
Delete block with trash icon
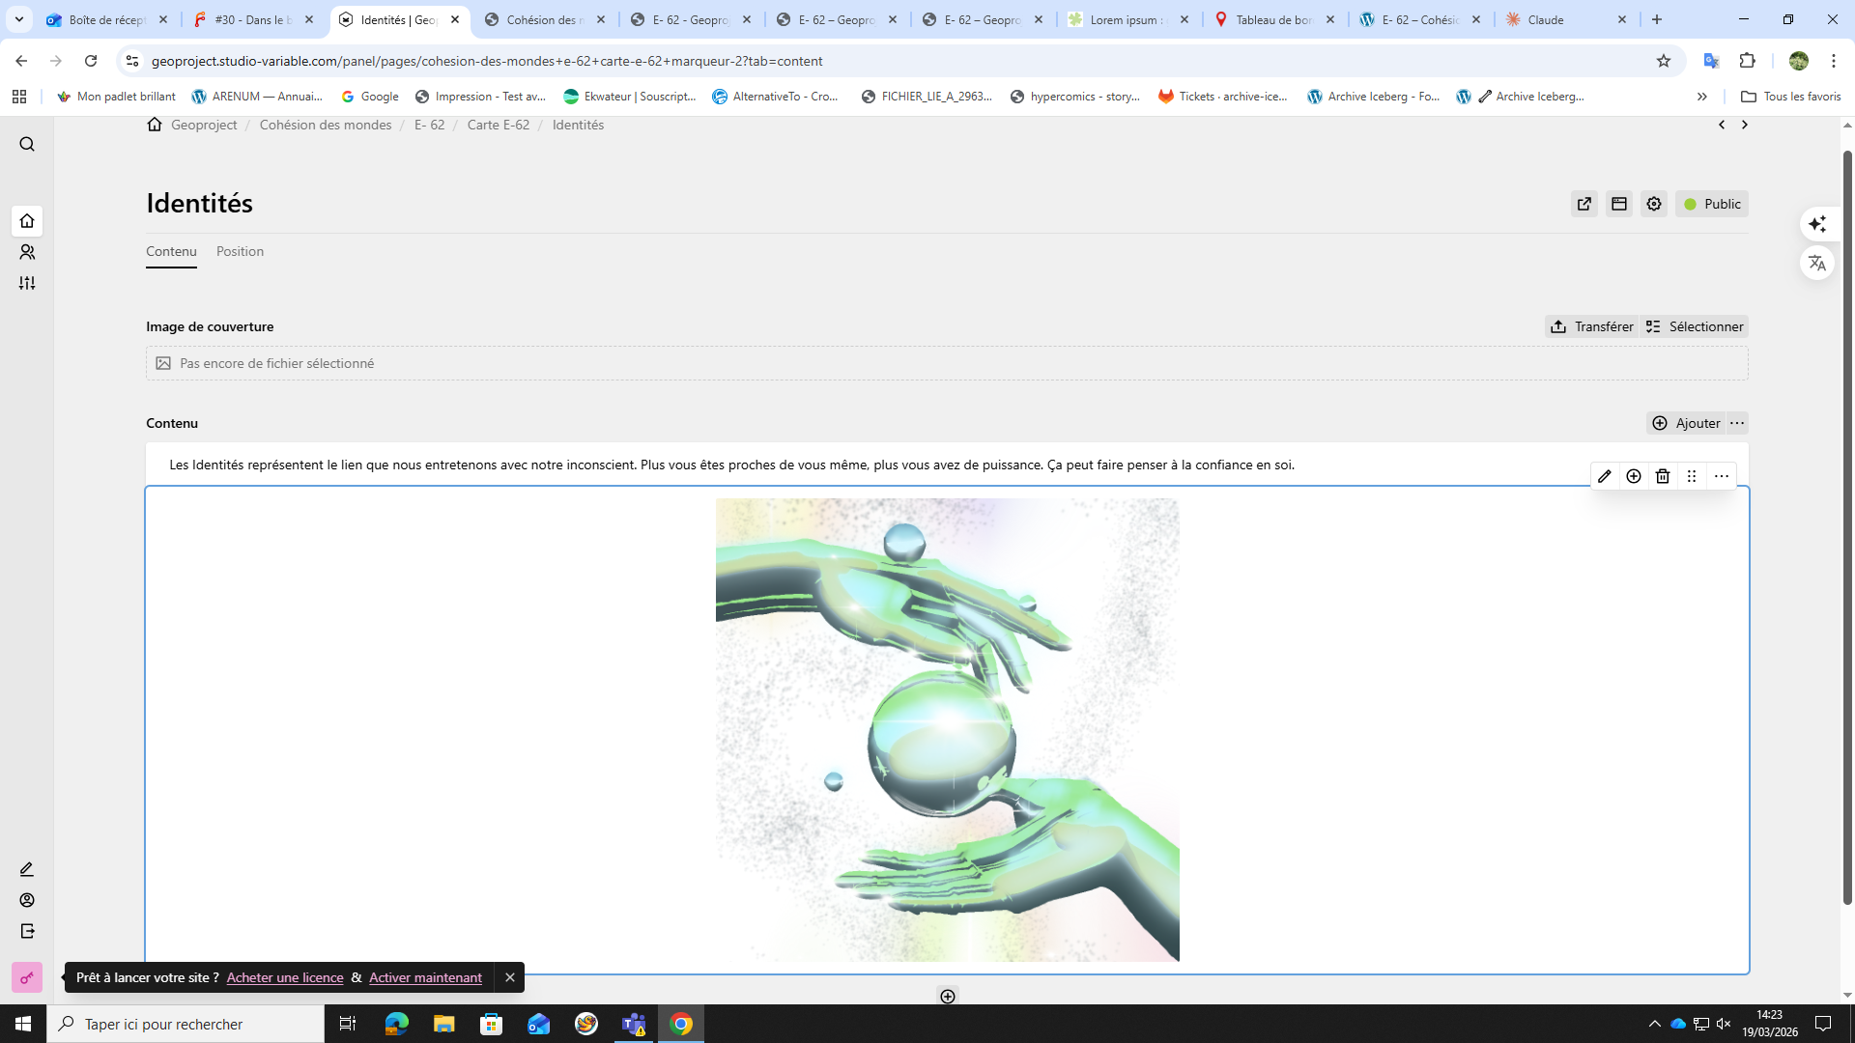click(1663, 476)
